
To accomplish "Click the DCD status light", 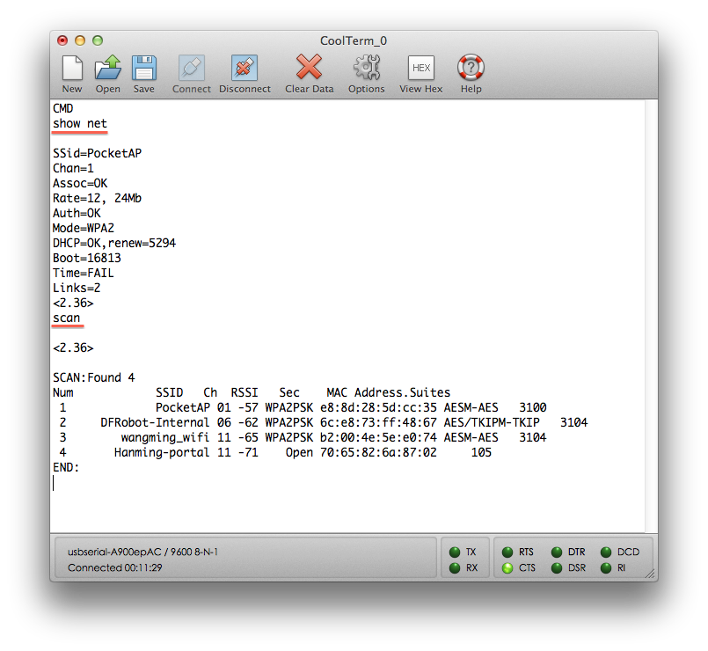I will [x=606, y=552].
